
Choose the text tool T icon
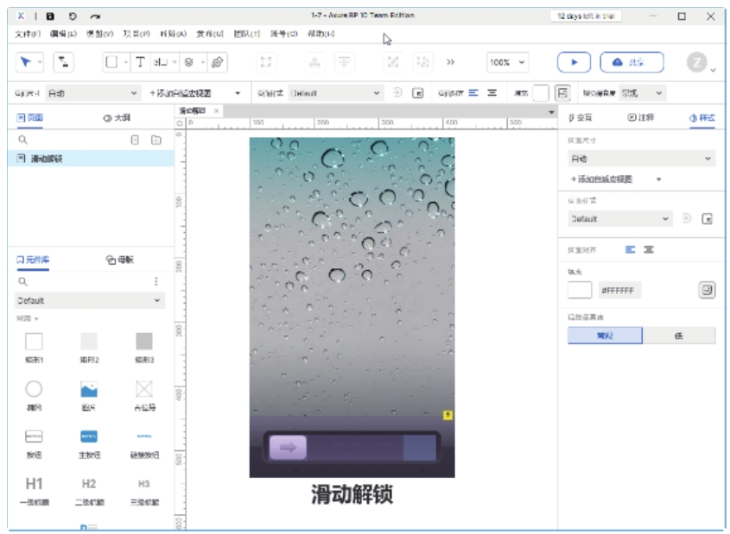click(x=139, y=62)
